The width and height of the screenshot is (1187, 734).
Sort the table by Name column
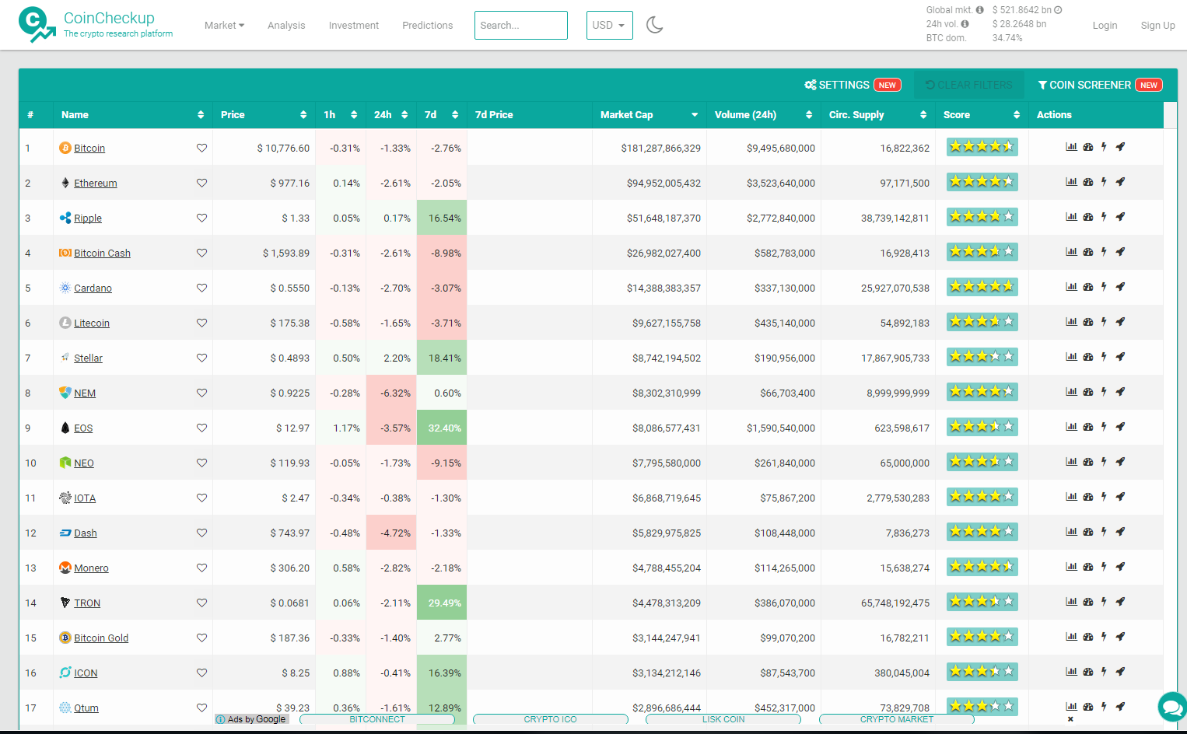click(132, 114)
